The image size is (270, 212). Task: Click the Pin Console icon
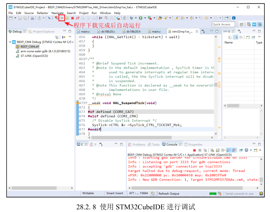click(241, 150)
